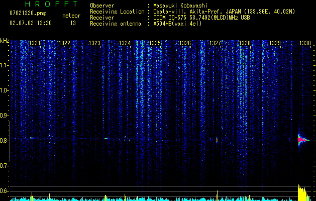316x201 pixels.
Task: Click the Observer field label
Action: pos(102,6)
